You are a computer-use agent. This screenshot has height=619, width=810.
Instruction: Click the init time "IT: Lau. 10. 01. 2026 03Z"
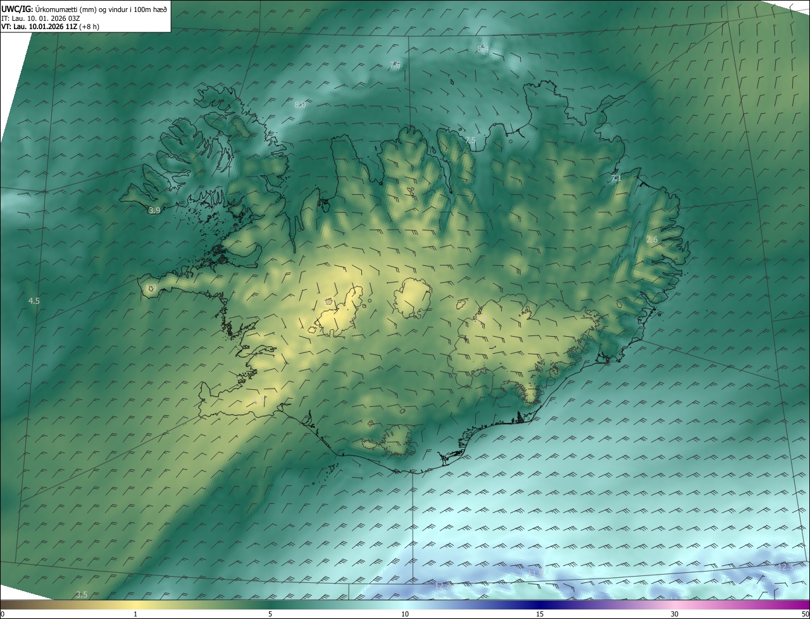click(40, 18)
